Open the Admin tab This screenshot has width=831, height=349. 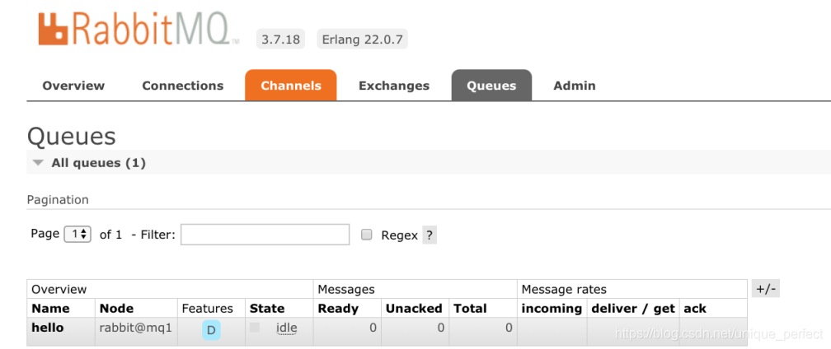click(x=574, y=86)
